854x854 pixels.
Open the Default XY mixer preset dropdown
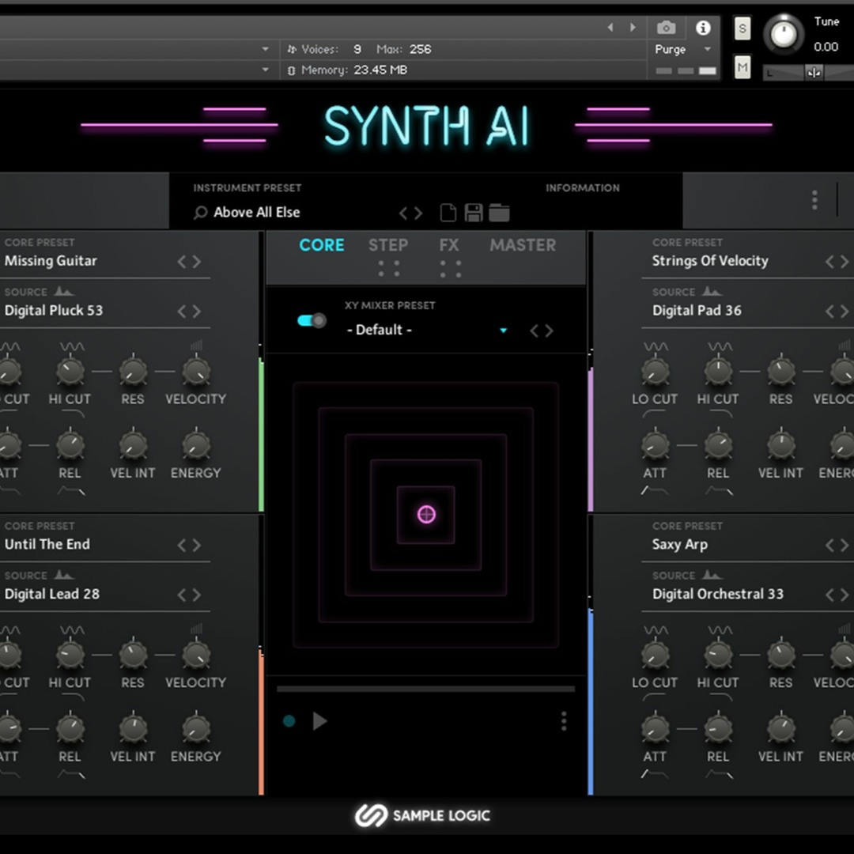point(503,331)
